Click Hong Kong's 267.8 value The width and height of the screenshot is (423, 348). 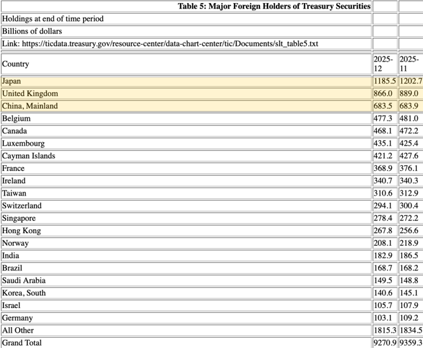tap(384, 231)
